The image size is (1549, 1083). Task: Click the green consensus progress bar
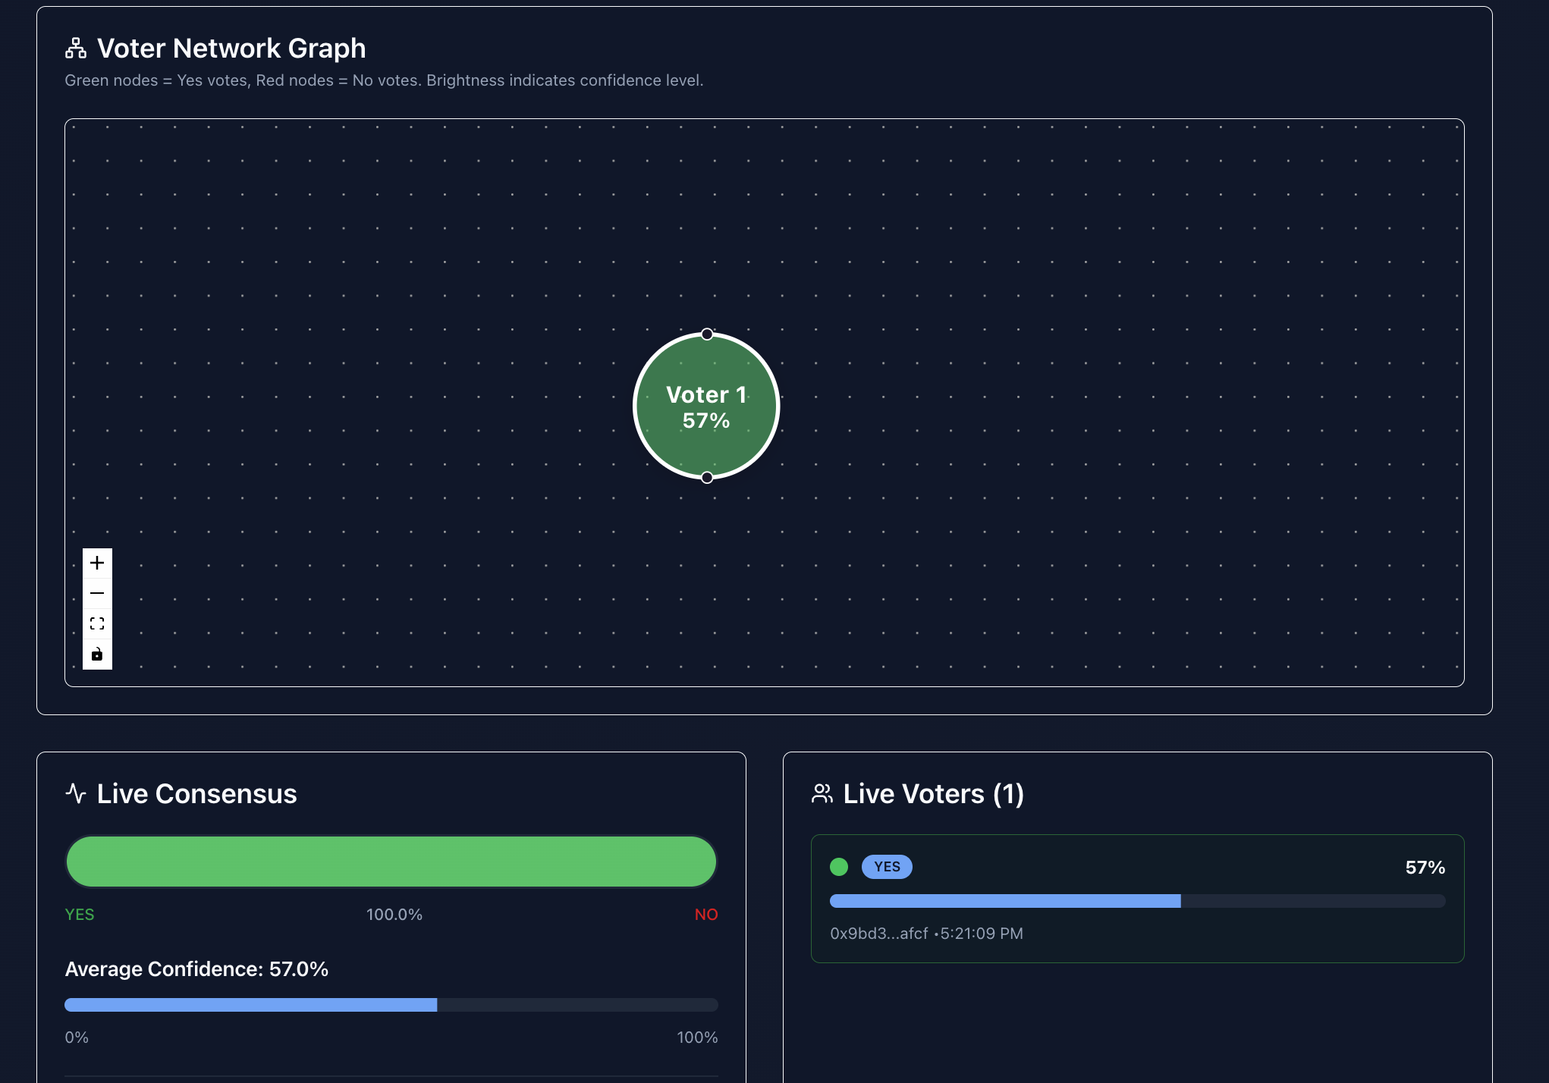(391, 862)
